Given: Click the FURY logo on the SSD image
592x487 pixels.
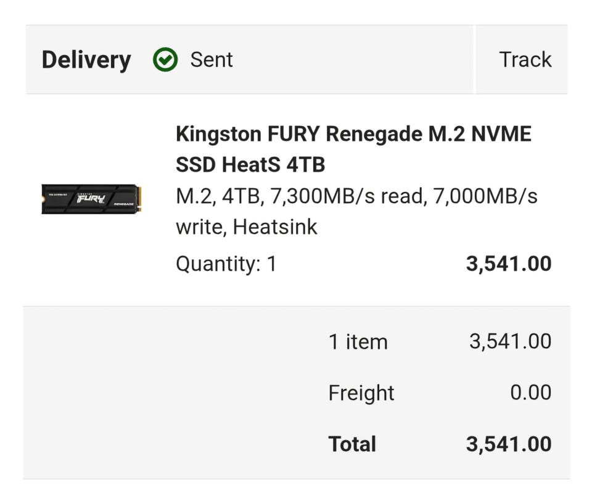Looking at the screenshot, I should (90, 199).
